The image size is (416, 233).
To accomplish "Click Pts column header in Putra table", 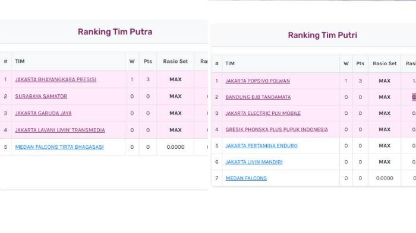I will [148, 62].
